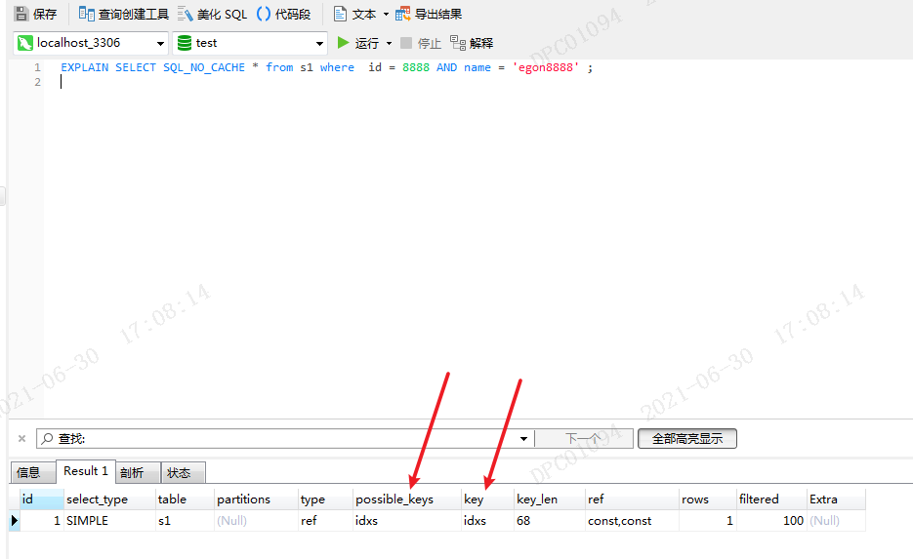Click the ref column header
Screen dimensions: 913x559
point(633,499)
